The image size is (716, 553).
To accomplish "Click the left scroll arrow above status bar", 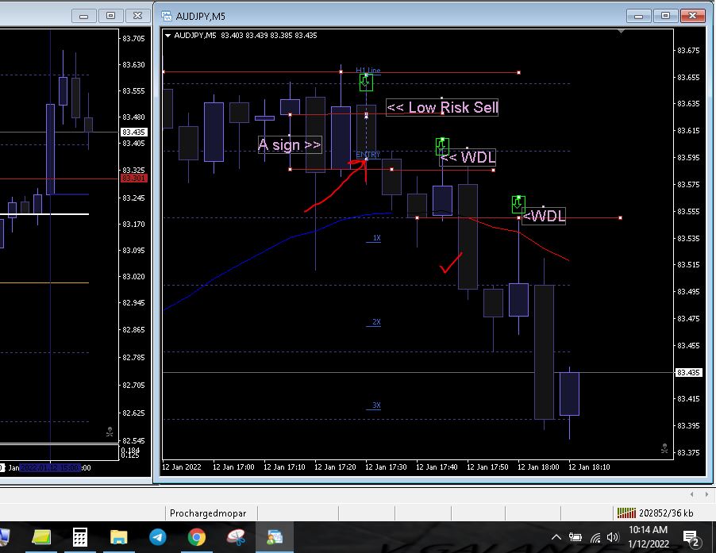I will 692,494.
